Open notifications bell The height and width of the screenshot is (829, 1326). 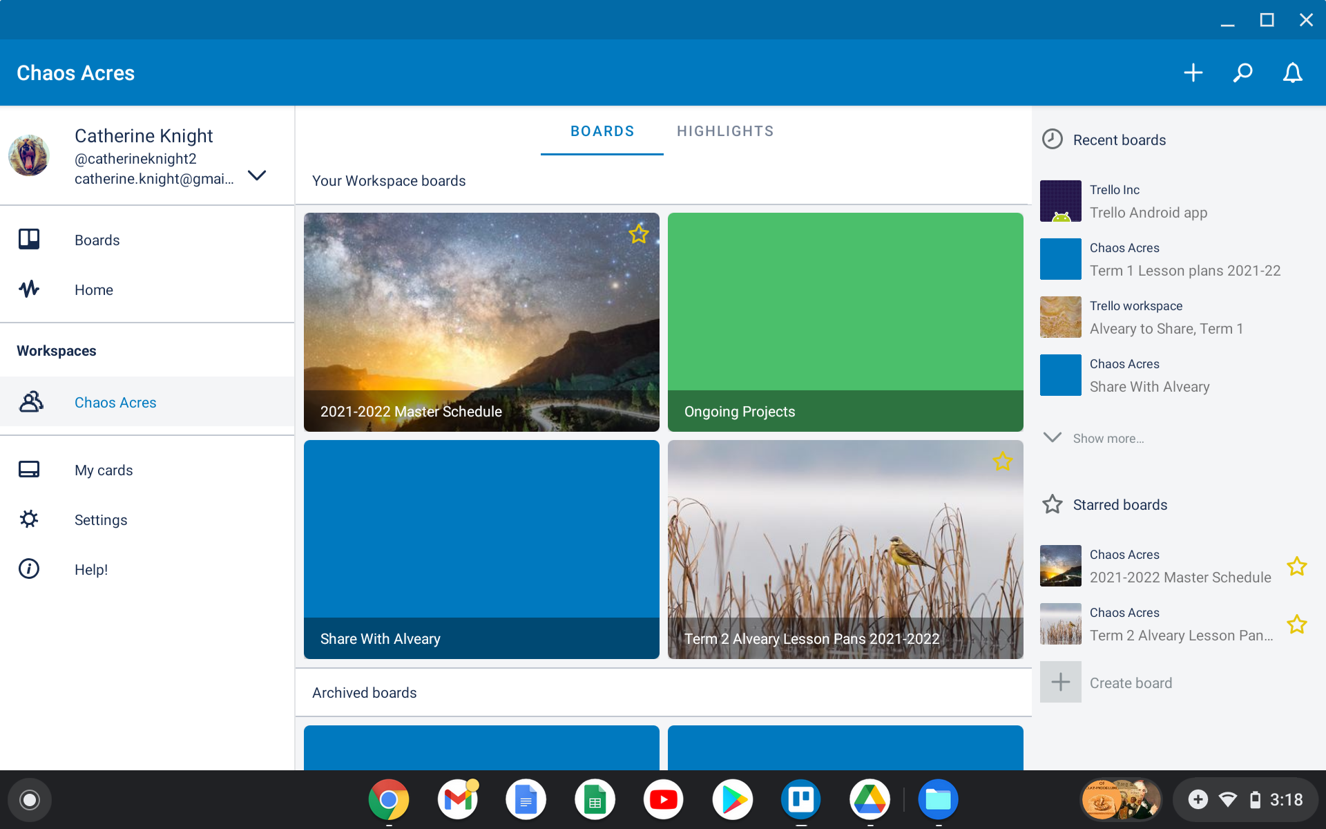[1292, 73]
